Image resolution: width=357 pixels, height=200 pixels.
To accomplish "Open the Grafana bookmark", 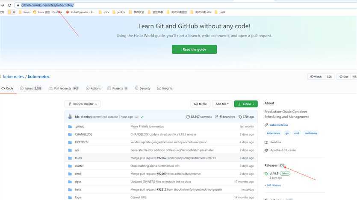I will [x=47, y=12].
